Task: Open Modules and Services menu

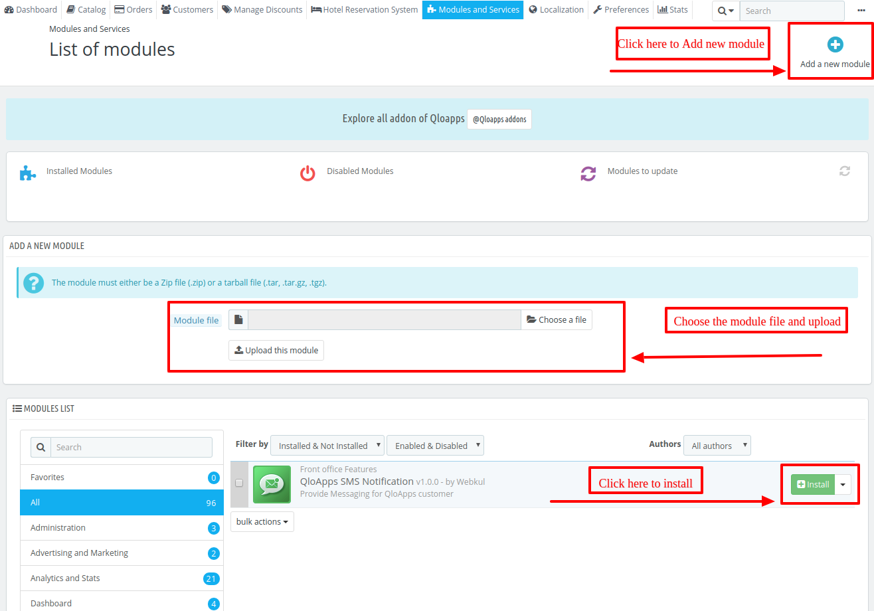Action: [x=473, y=9]
